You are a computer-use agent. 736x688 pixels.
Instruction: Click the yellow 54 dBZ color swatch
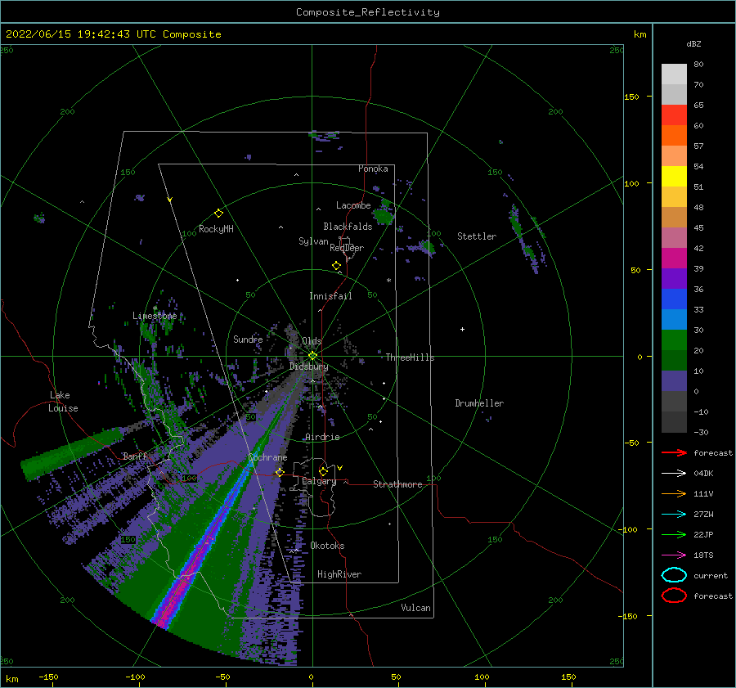674,177
